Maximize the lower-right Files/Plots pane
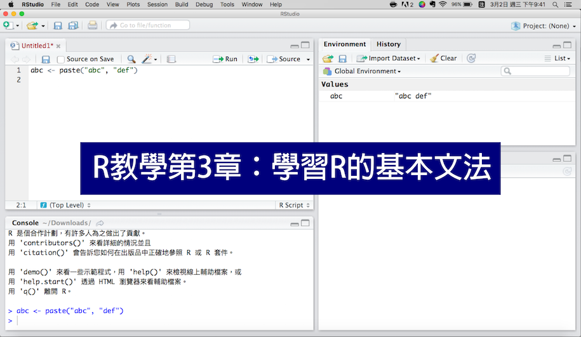Viewport: 581px width, 337px height. click(567, 159)
